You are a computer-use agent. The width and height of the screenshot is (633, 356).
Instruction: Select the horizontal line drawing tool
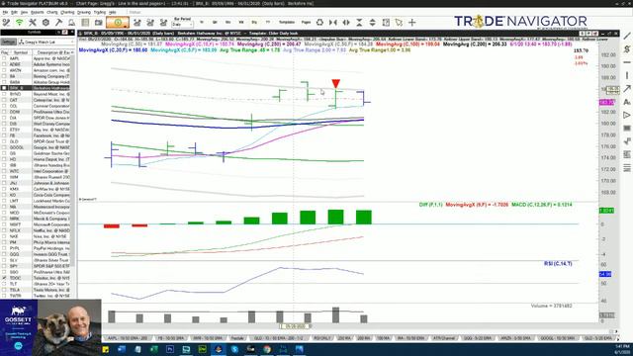(627, 62)
